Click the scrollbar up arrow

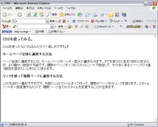156,36
